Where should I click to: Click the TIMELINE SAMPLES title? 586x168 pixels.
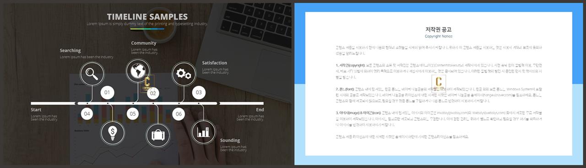click(x=147, y=16)
